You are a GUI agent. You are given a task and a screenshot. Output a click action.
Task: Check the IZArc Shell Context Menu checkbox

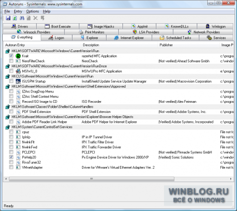pyautogui.click(x=11, y=96)
